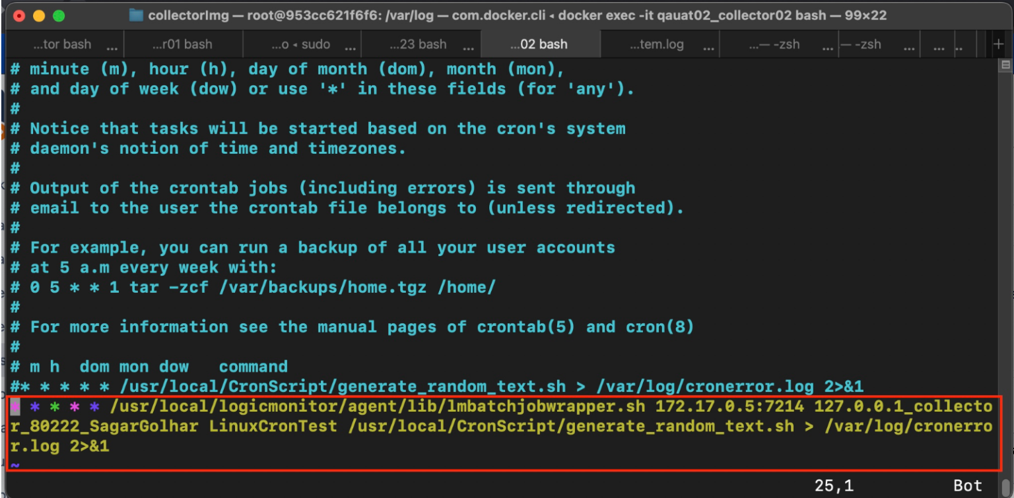1014x498 pixels.
Task: Switch to the "...tor bash" tab
Action: tap(63, 44)
